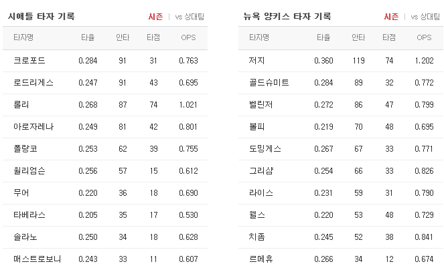Switch Yankees table to vs 상대팀
This screenshot has height=274, width=444.
(x=425, y=17)
